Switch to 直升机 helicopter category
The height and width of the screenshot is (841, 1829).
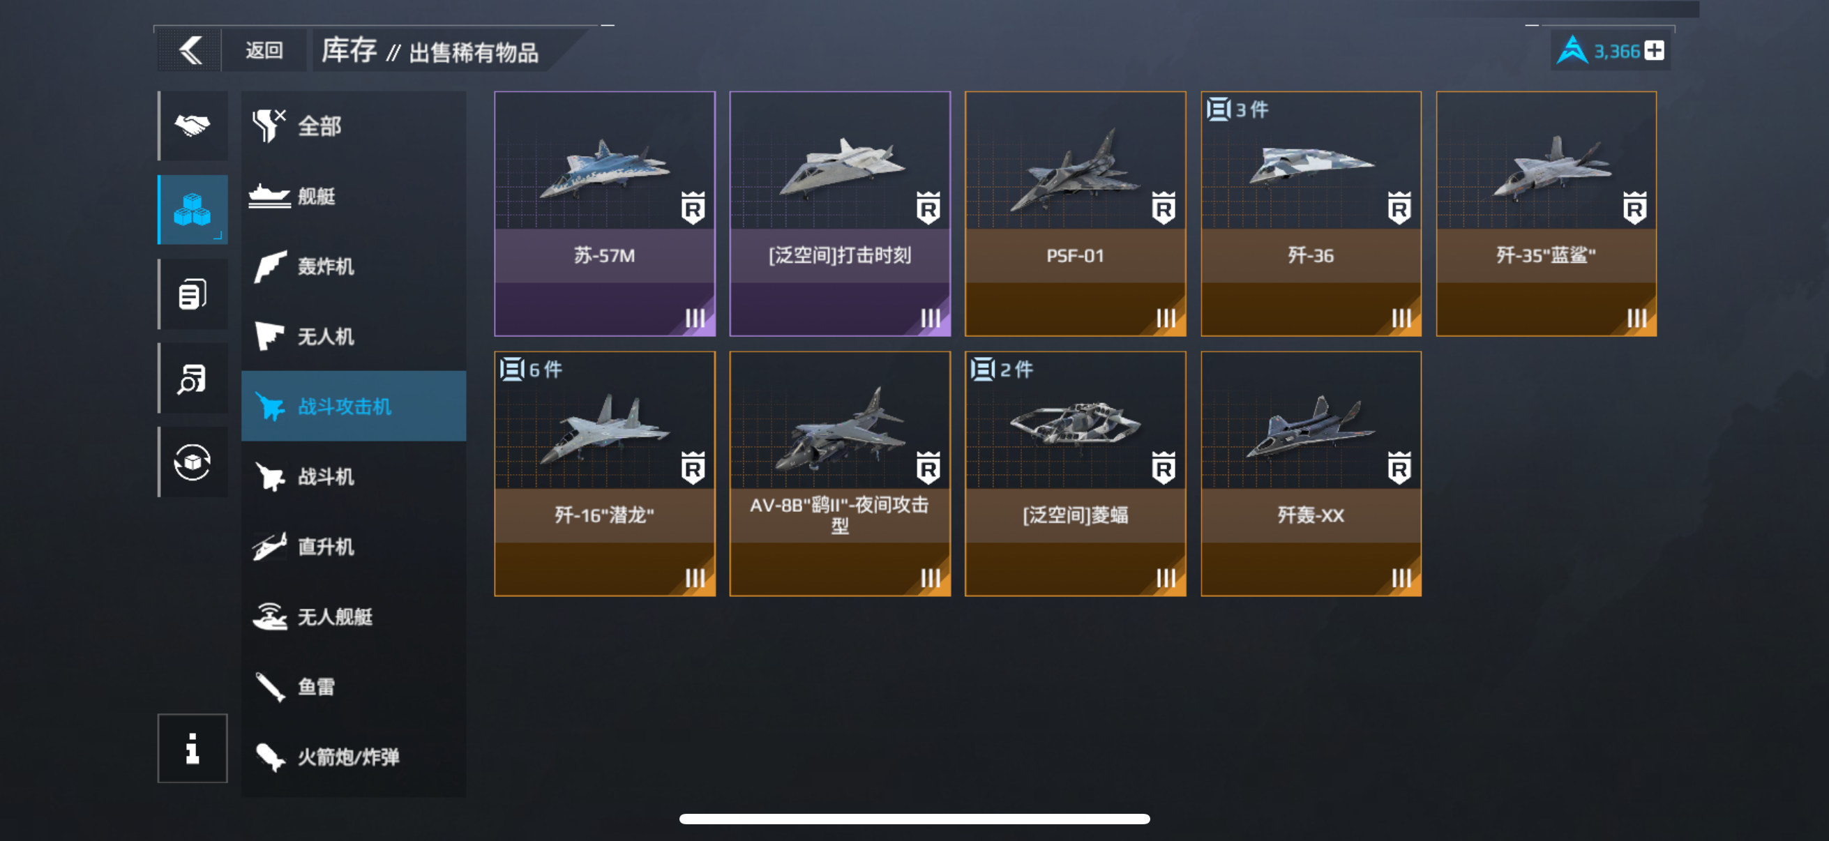(x=354, y=547)
